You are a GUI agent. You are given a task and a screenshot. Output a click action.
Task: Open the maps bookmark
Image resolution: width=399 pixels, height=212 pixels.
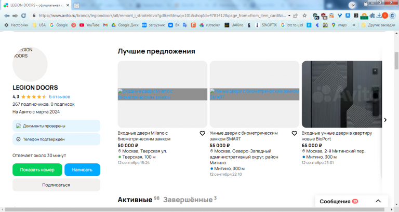[339, 25]
